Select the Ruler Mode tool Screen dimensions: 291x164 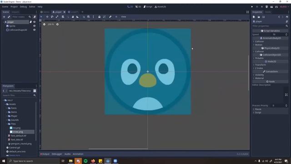pyautogui.click(x=78, y=17)
